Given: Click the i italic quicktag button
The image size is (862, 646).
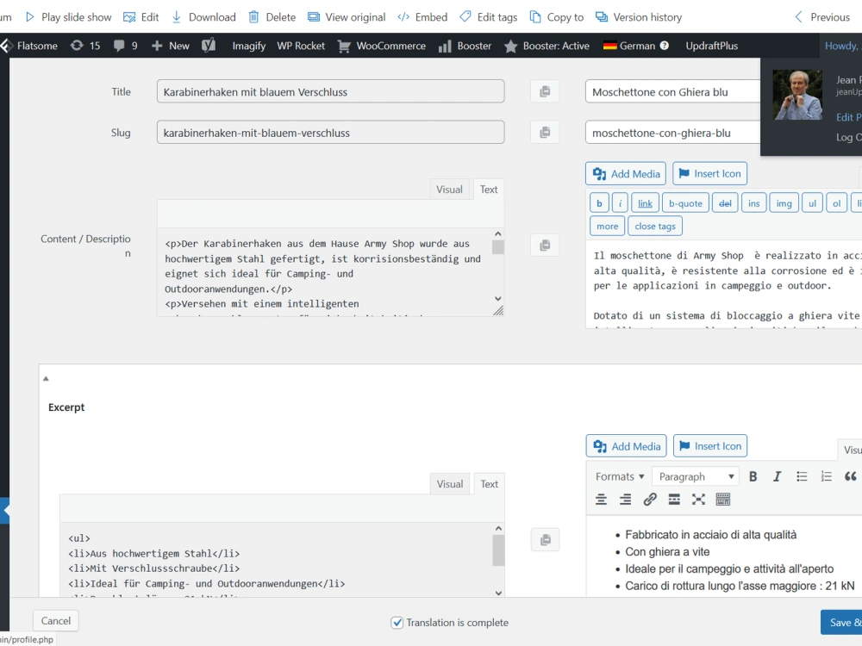Looking at the screenshot, I should pyautogui.click(x=620, y=203).
